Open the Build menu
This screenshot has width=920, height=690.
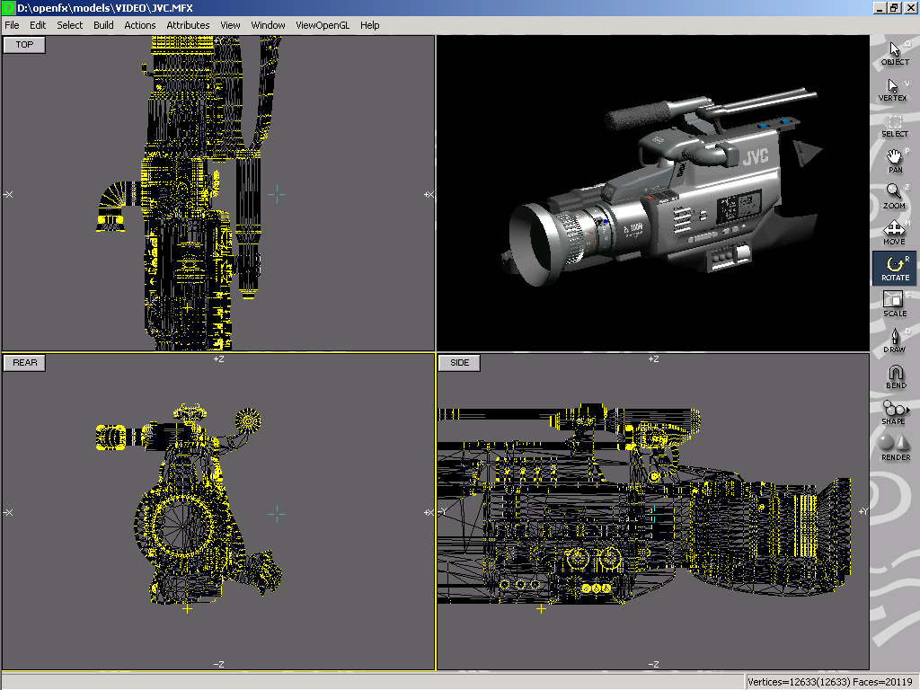tap(103, 25)
